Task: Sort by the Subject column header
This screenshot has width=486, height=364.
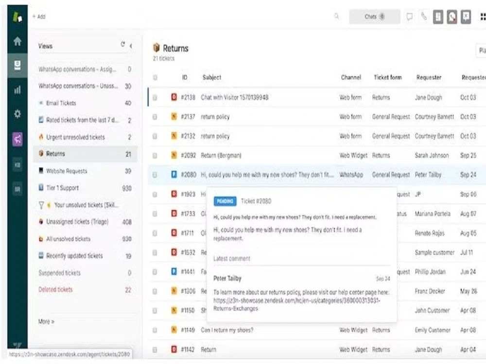Action: (x=212, y=77)
